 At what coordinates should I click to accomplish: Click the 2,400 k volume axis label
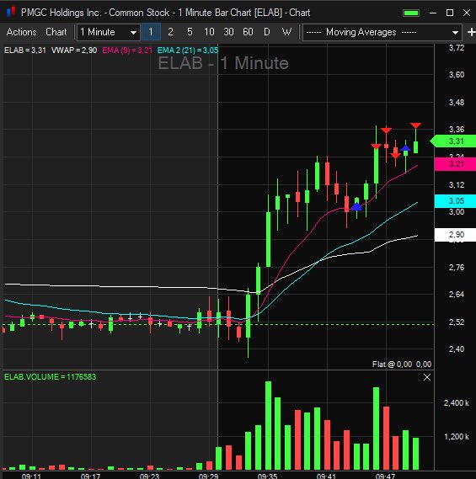coord(456,403)
